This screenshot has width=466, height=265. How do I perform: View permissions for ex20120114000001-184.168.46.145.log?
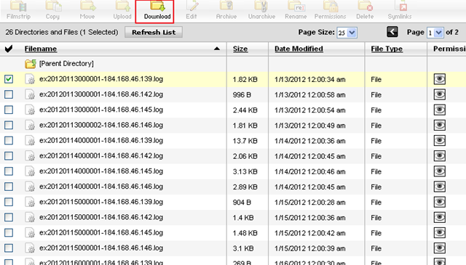click(x=440, y=171)
